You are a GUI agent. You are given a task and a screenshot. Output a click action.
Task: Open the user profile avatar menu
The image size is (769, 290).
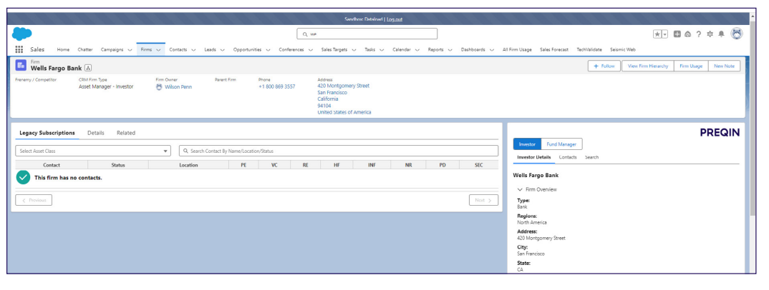[737, 34]
